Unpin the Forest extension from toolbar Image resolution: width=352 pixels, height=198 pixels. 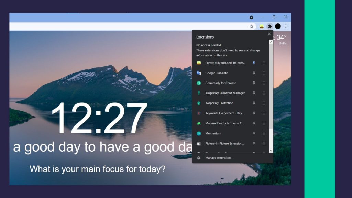(x=254, y=63)
